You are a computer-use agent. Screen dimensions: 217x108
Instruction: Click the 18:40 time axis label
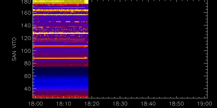(148, 104)
